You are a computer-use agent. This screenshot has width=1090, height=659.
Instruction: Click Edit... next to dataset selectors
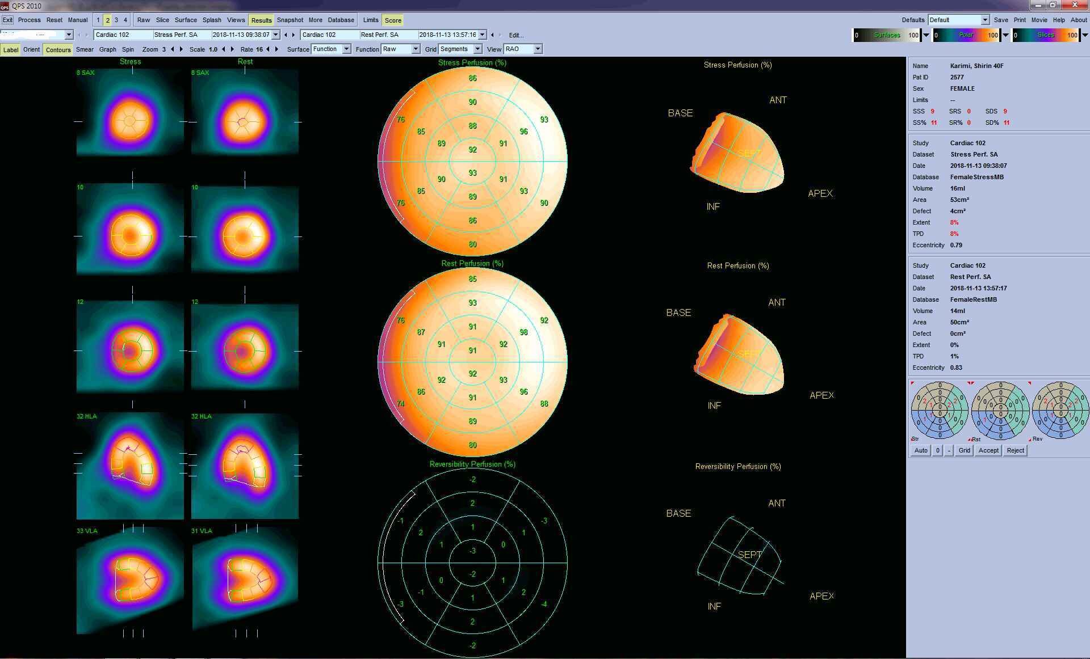pos(516,35)
